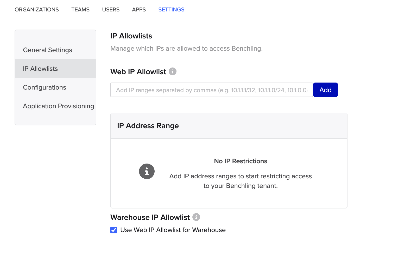Open Application Provisioning settings
Image resolution: width=417 pixels, height=257 pixels.
[x=58, y=106]
